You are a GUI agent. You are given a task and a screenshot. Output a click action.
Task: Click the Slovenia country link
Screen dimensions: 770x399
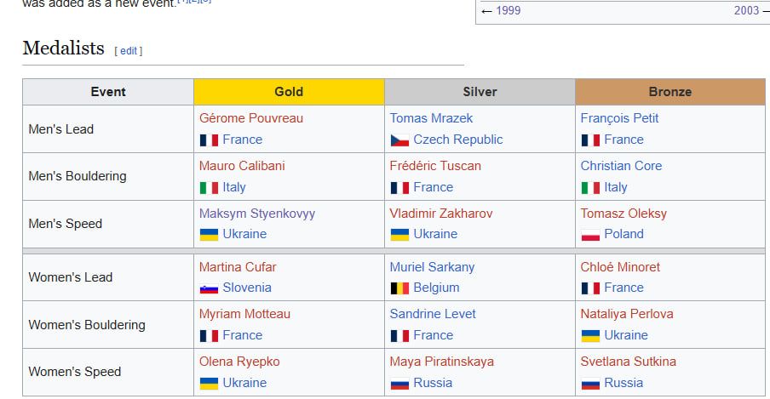[247, 288]
